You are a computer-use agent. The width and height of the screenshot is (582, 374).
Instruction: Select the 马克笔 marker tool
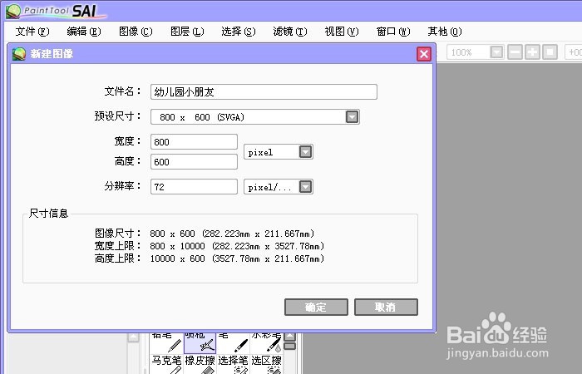coord(166,364)
